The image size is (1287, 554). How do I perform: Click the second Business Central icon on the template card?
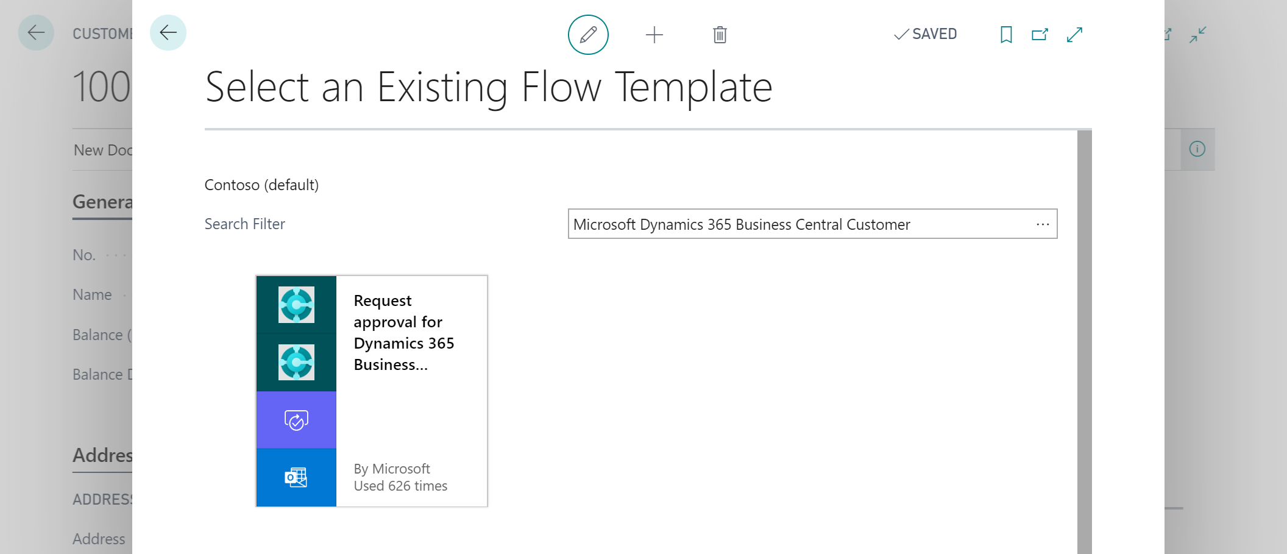pyautogui.click(x=296, y=362)
